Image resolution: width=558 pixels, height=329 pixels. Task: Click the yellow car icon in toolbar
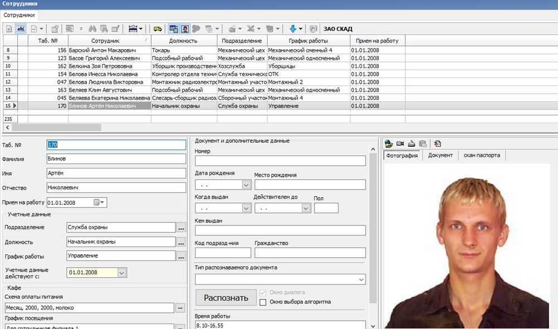pos(158,28)
